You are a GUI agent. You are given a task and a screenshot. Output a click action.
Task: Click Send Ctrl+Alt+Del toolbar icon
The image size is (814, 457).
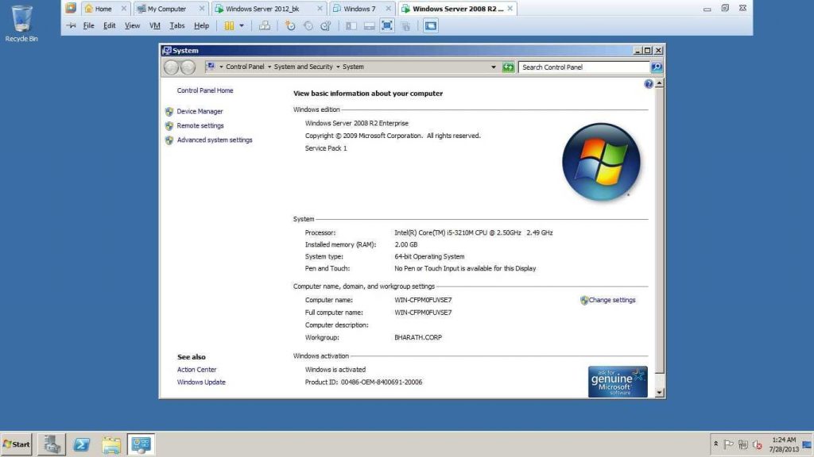265,25
